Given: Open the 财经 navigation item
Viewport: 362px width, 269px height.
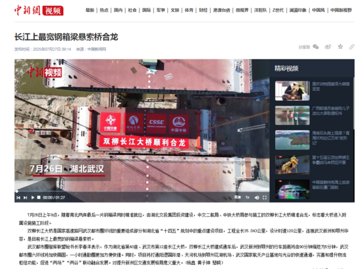Looking at the screenshot, I should coord(203,10).
